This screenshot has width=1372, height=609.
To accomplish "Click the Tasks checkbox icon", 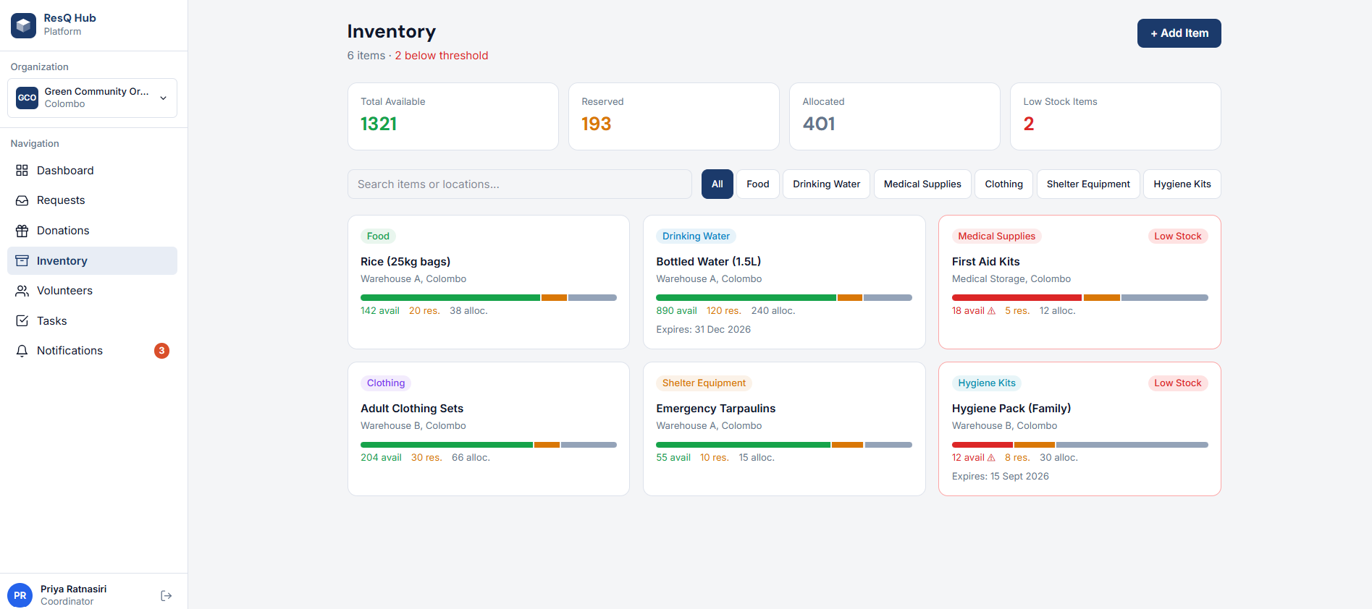I will click(x=22, y=321).
